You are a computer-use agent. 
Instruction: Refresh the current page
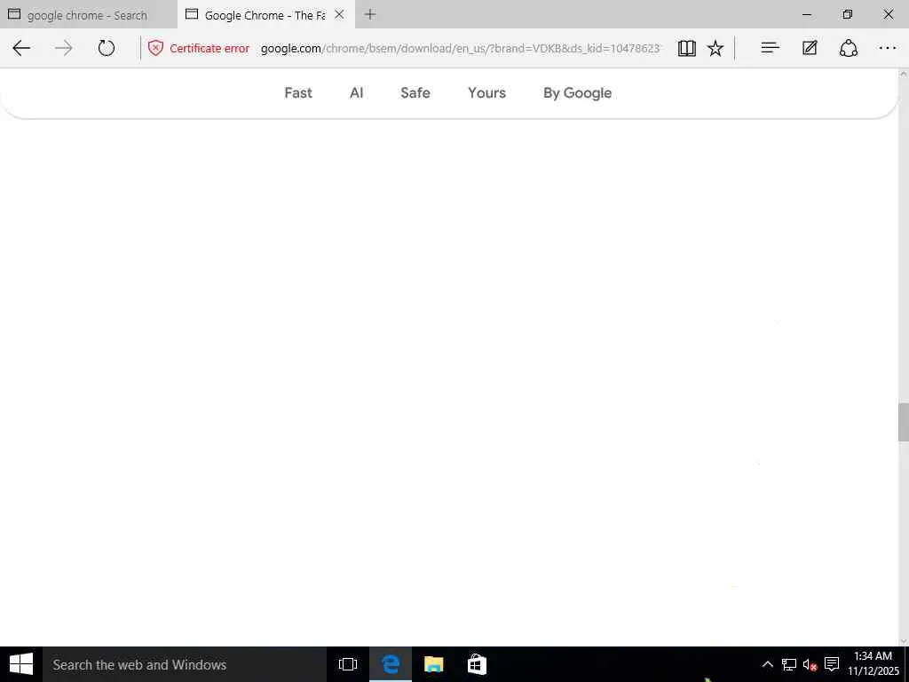point(107,48)
